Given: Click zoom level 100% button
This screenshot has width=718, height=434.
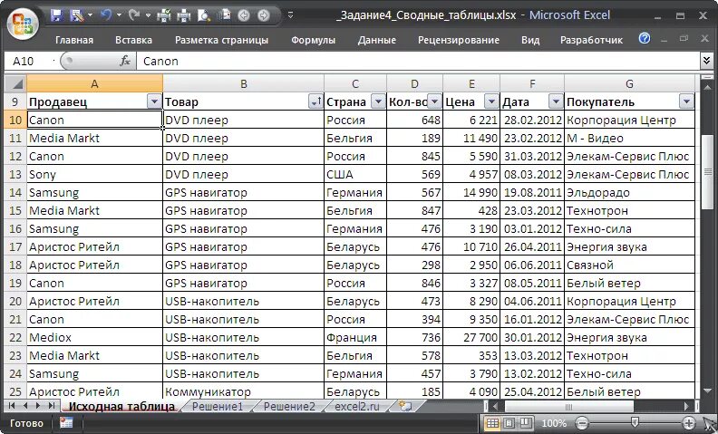Looking at the screenshot, I should [x=554, y=423].
